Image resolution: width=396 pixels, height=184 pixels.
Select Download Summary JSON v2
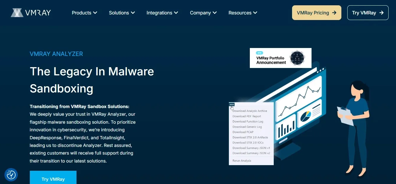pos(251,153)
